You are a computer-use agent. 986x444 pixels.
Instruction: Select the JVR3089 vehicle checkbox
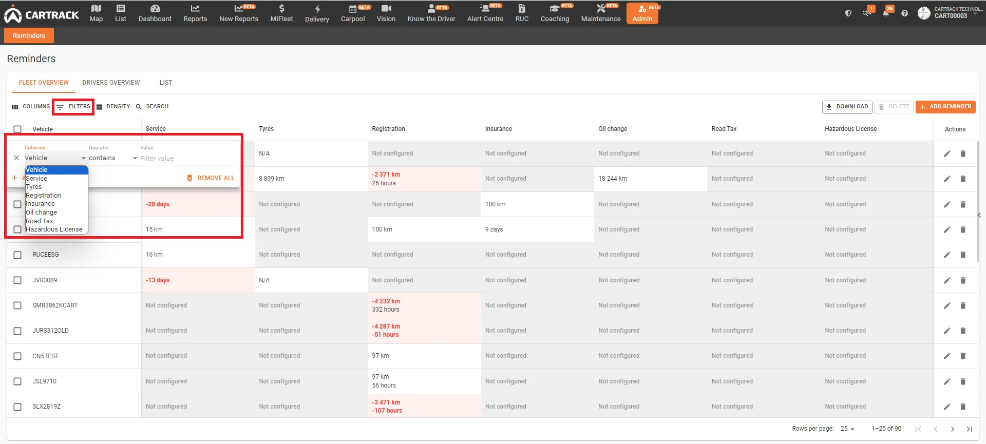pos(17,280)
